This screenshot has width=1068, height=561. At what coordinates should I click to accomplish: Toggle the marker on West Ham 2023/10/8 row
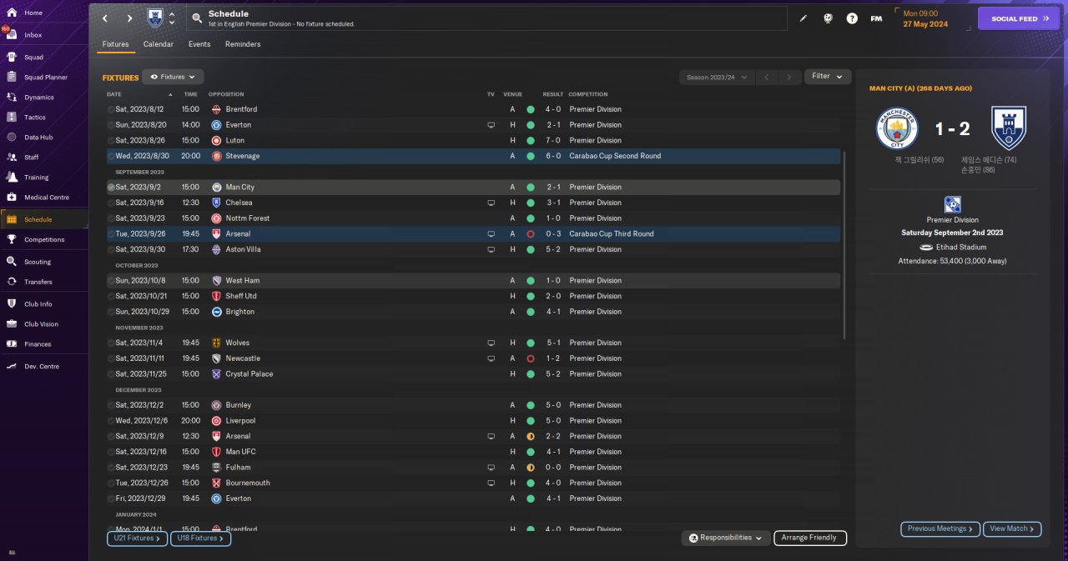pyautogui.click(x=111, y=281)
